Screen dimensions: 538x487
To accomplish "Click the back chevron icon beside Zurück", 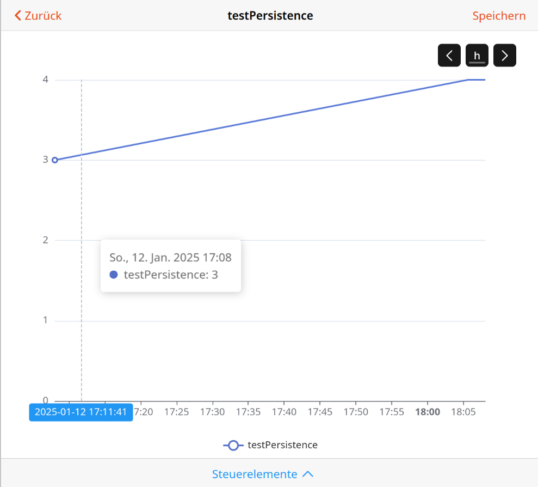I will coord(18,16).
